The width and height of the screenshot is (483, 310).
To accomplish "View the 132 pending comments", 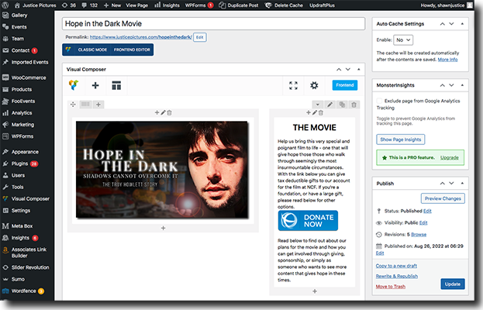I will click(90, 5).
